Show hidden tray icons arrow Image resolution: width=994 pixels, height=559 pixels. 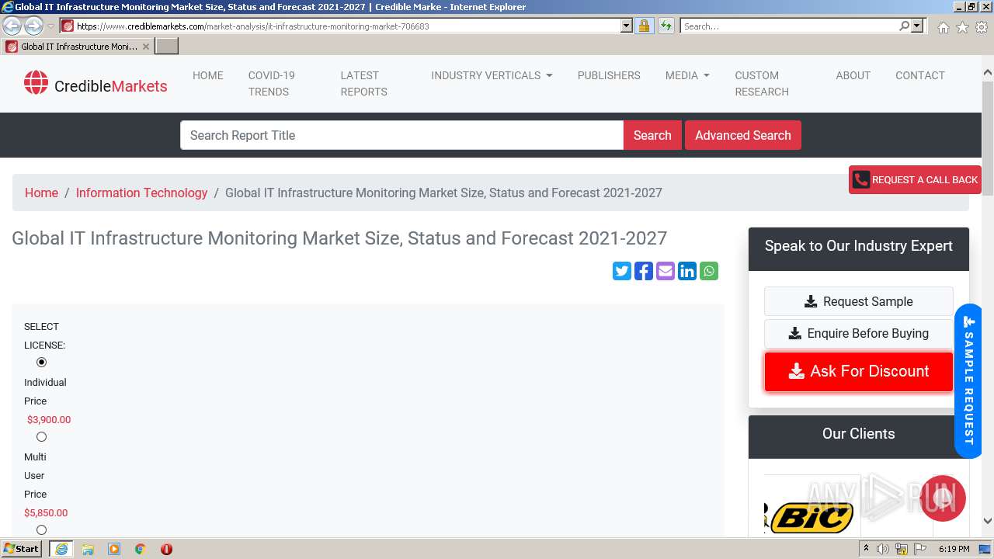(x=866, y=549)
